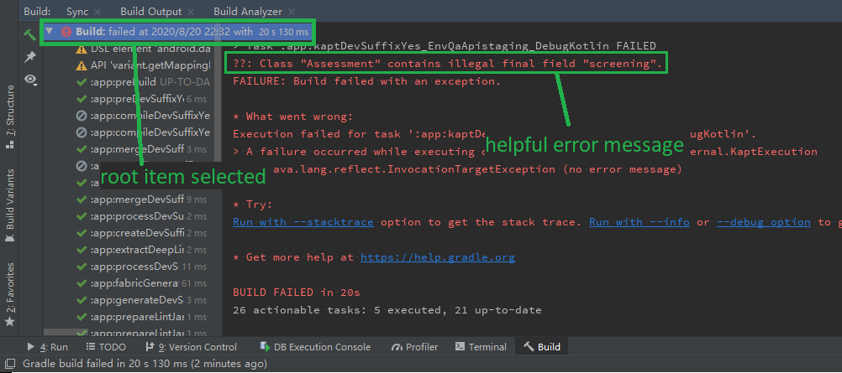Open the Terminal tool window

[481, 347]
